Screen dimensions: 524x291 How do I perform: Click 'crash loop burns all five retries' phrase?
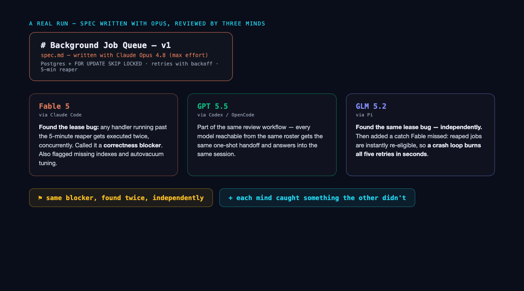coord(418,150)
